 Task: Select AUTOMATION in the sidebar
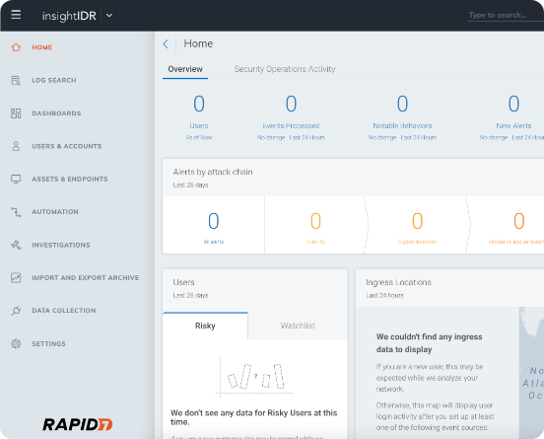[55, 212]
